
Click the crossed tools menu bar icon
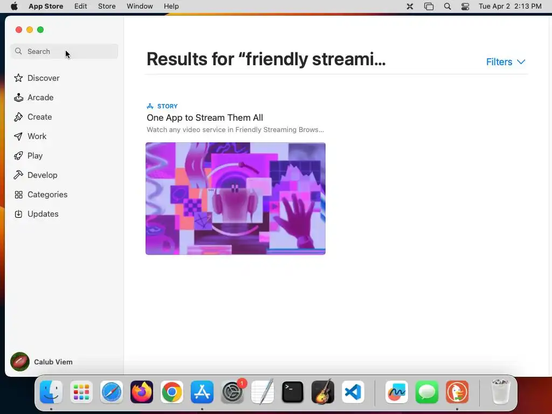click(410, 6)
